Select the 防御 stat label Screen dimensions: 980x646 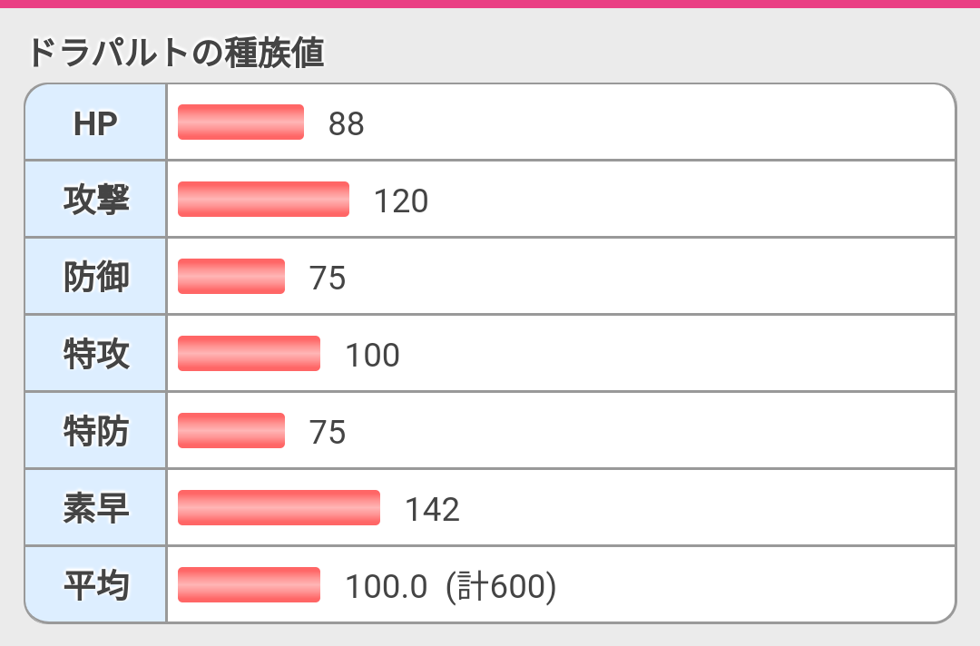(96, 277)
